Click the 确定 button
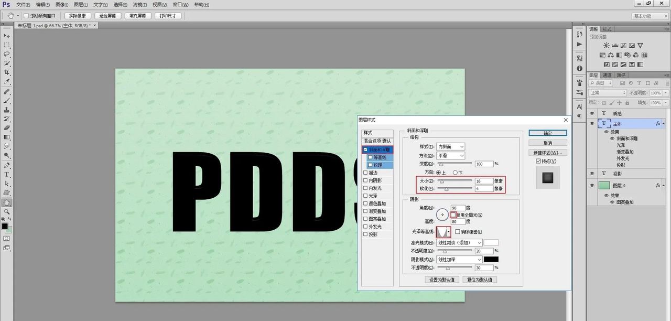 [547, 133]
